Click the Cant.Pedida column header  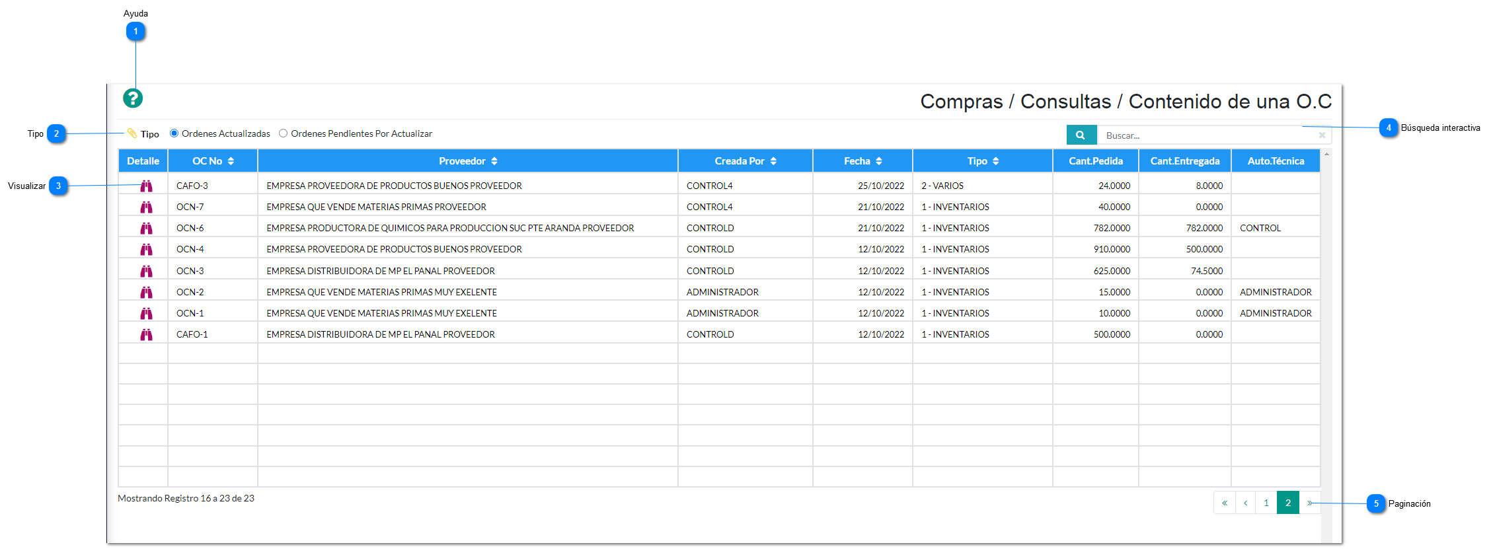click(1096, 161)
